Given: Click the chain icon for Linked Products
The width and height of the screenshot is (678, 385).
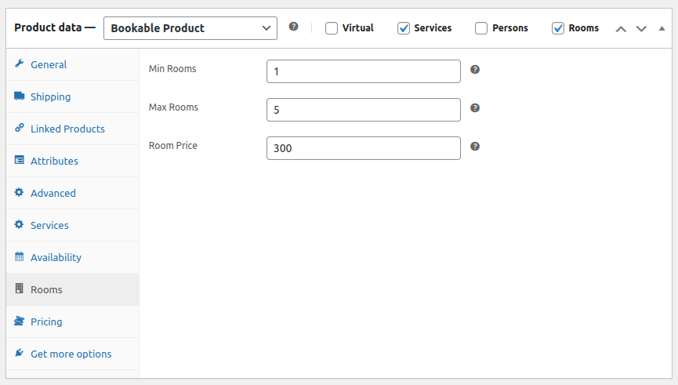Looking at the screenshot, I should [20, 129].
